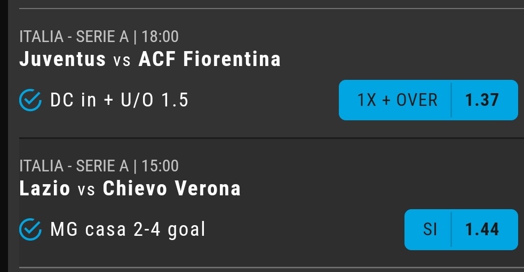Click the 15:00 kickoff time
This screenshot has width=524, height=272.
coord(160,166)
